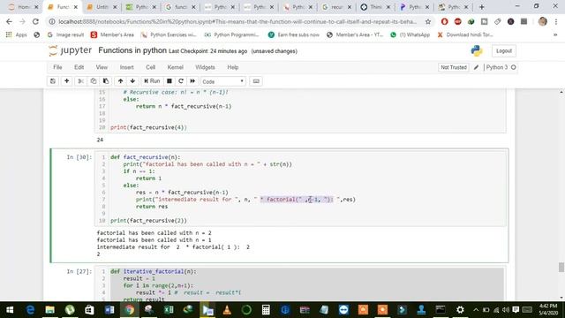The image size is (565, 318).
Task: Click the Logout button
Action: tap(504, 51)
